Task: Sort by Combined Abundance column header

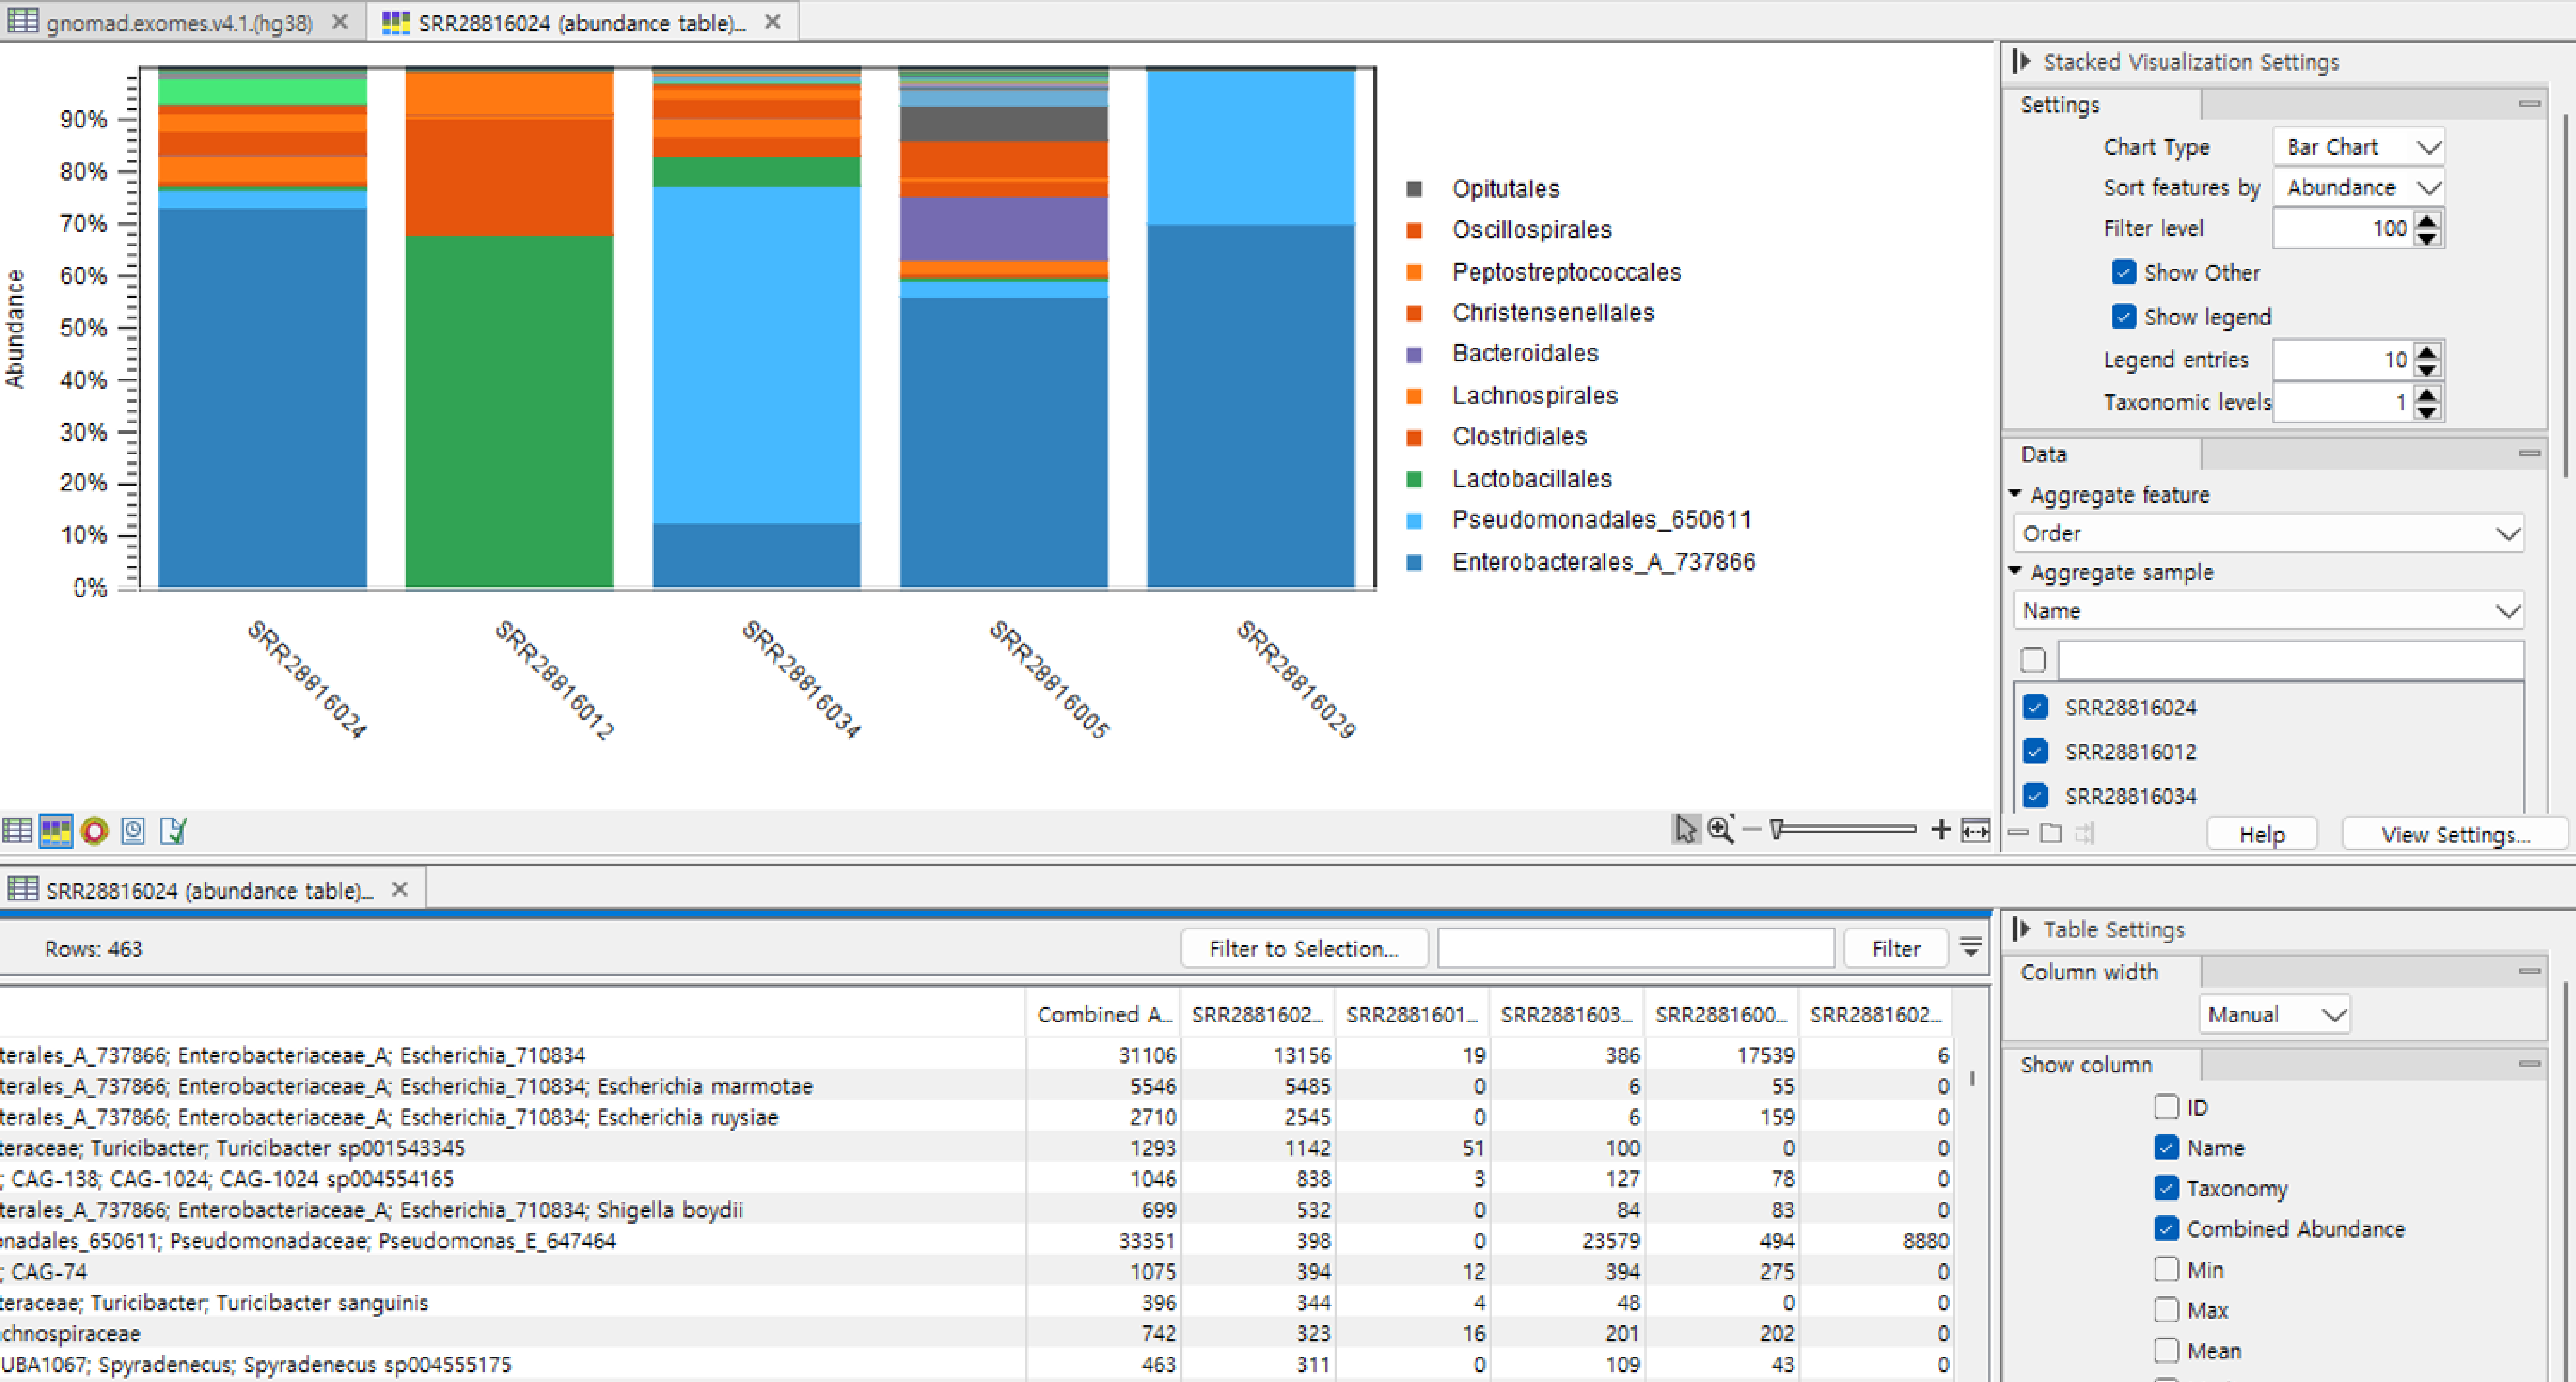Action: click(1104, 1014)
